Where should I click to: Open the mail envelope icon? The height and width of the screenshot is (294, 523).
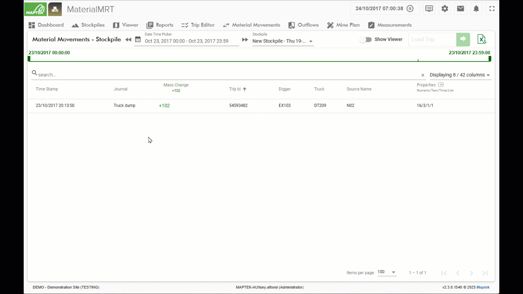460,9
